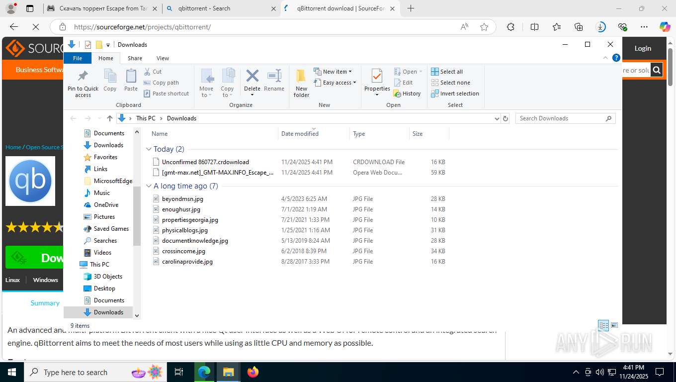Image resolution: width=676 pixels, height=382 pixels.
Task: Open OneDrive in the navigation pane
Action: [105, 205]
